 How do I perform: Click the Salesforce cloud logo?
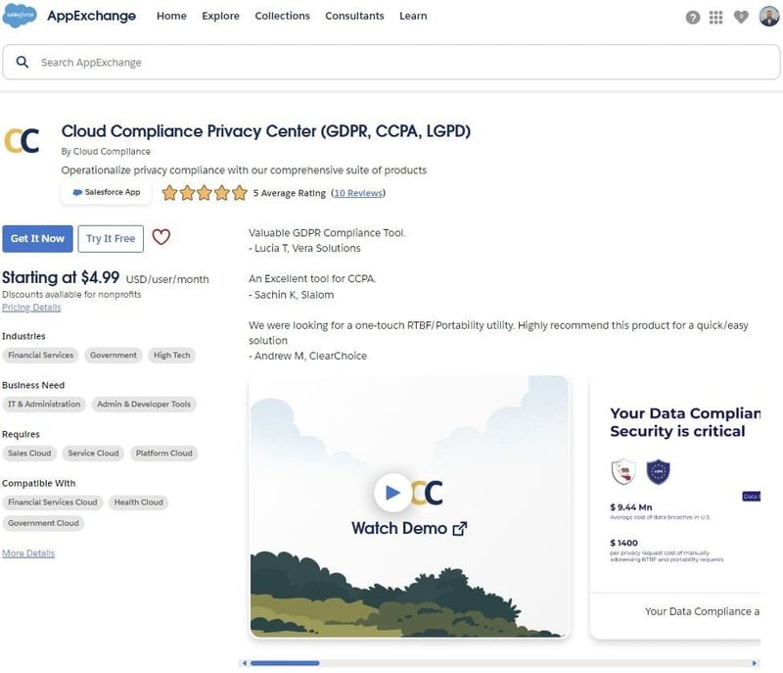pos(20,16)
